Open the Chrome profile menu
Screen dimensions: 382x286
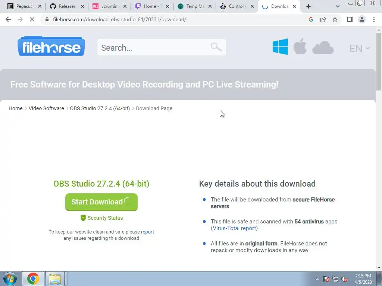coord(362,19)
